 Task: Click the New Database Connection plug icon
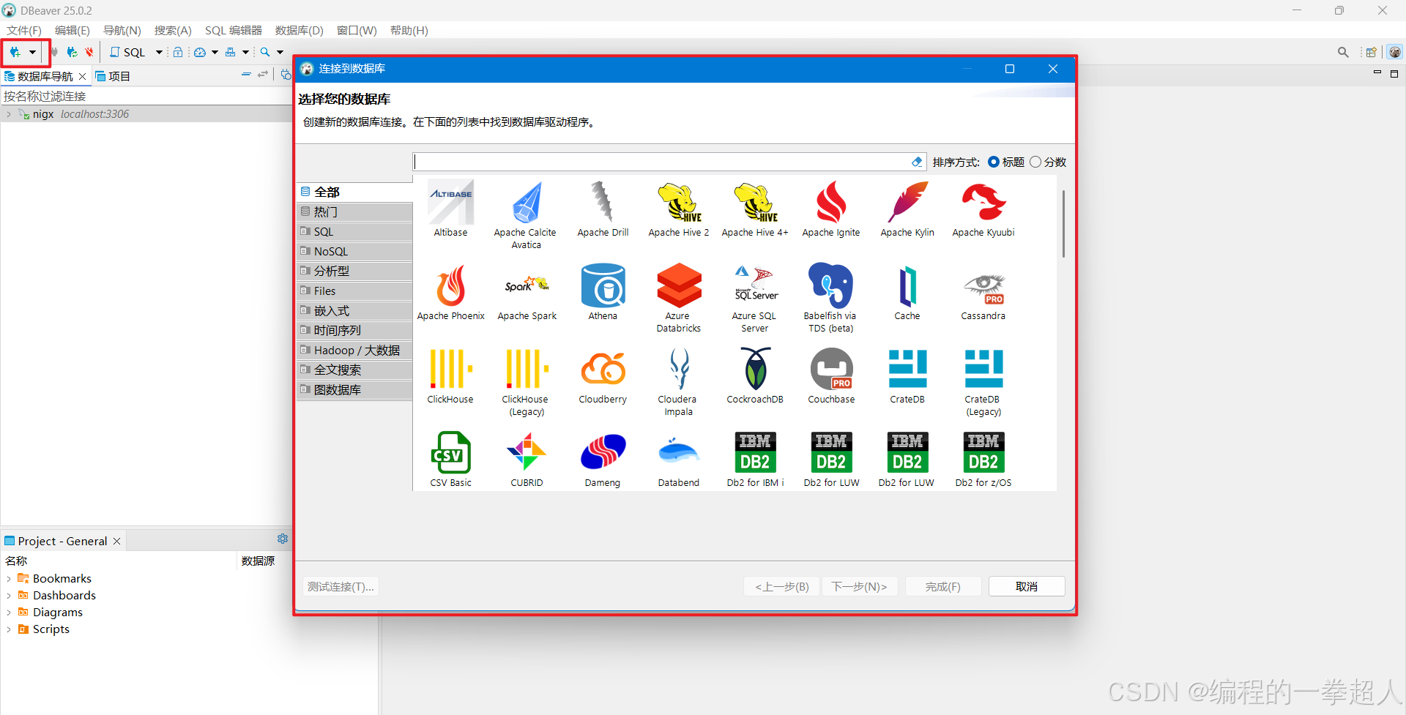pyautogui.click(x=15, y=52)
